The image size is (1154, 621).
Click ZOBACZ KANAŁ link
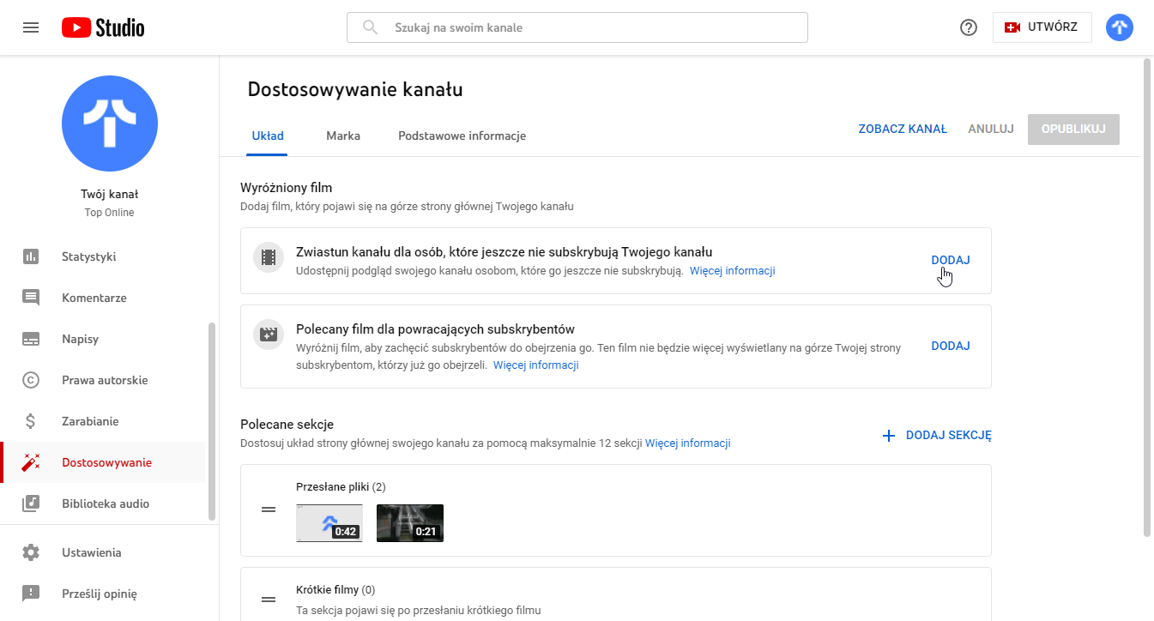point(903,129)
